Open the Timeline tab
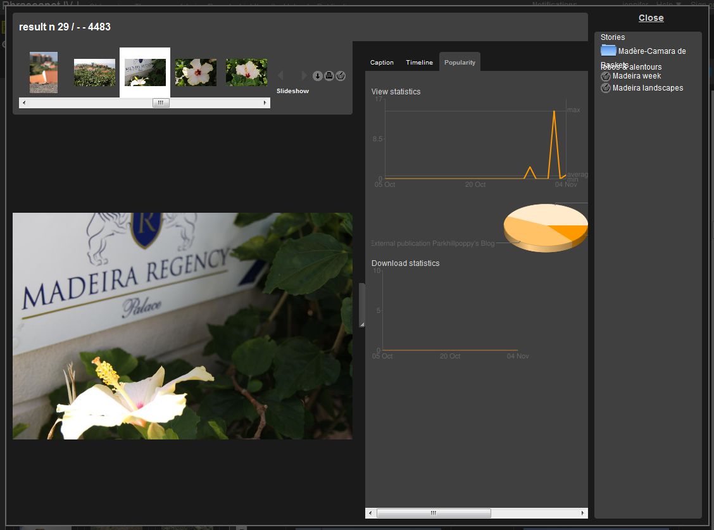 coord(419,62)
